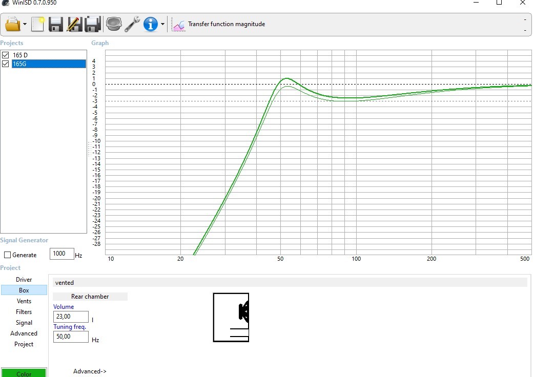Click the green Color button
Viewport: 534px width, 377px height.
[24, 373]
